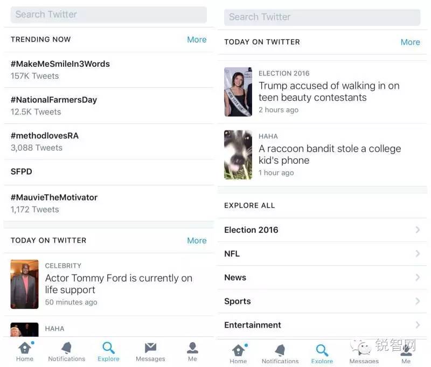431x367 pixels.
Task: Open #MakeMeSmileIn3Words trending hashtag
Action: [60, 64]
